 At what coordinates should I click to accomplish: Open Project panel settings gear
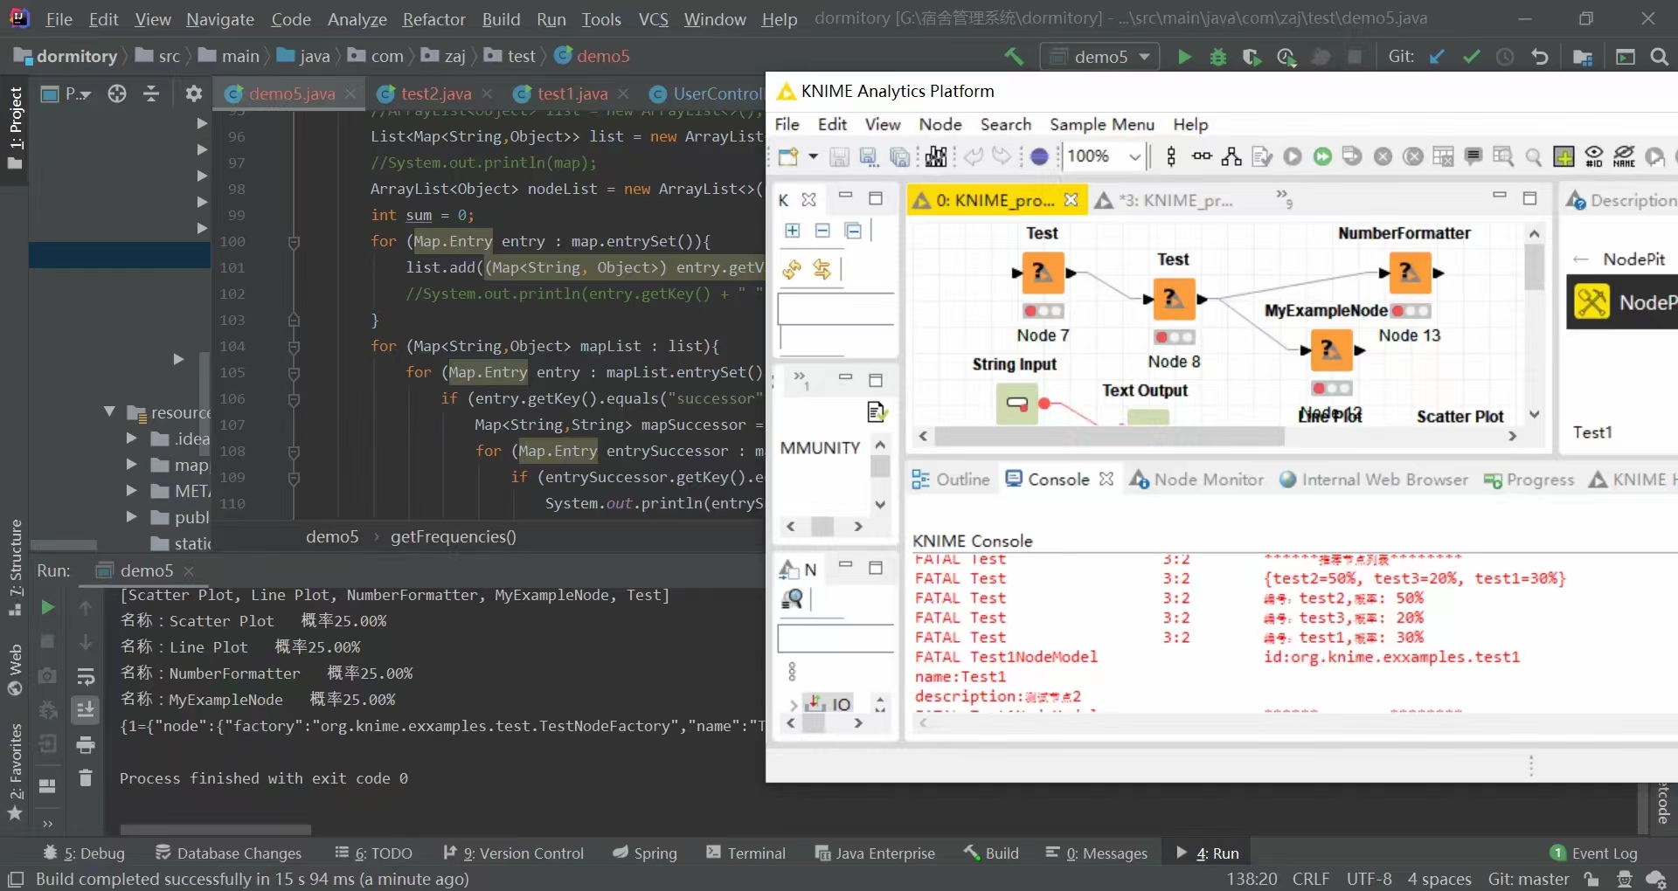(x=194, y=93)
